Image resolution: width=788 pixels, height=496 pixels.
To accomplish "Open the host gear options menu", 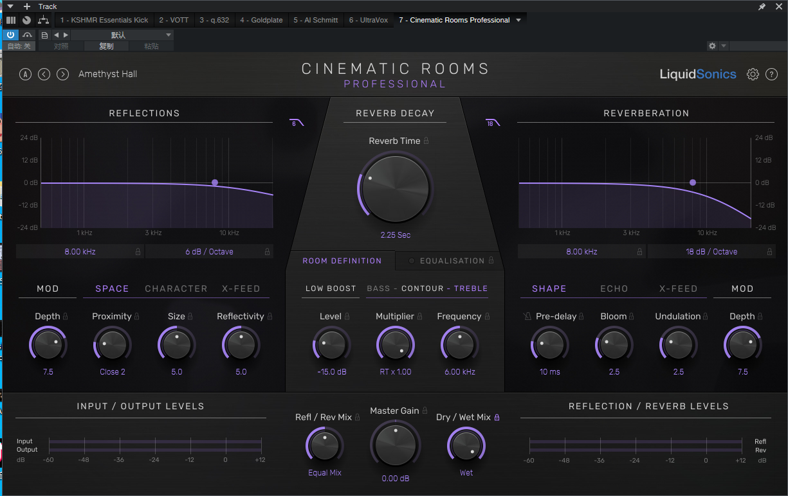I will tap(712, 46).
